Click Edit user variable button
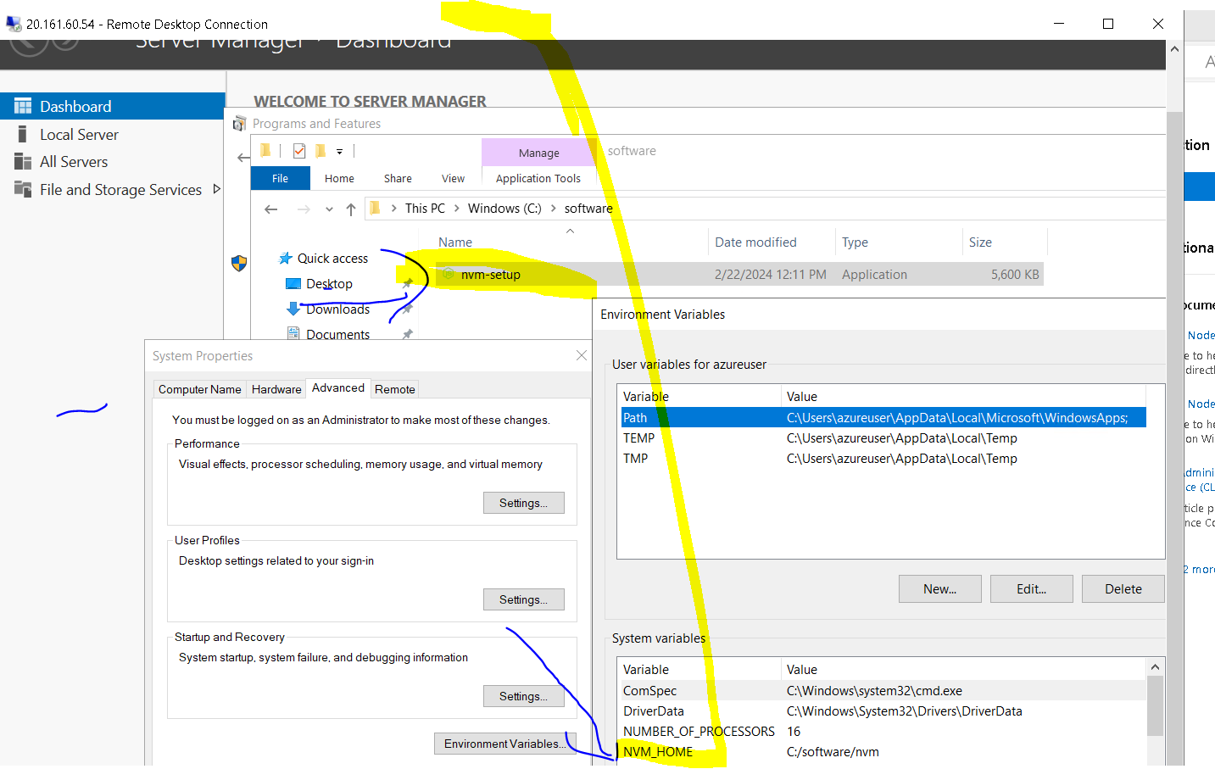The height and width of the screenshot is (769, 1215). point(1031,588)
